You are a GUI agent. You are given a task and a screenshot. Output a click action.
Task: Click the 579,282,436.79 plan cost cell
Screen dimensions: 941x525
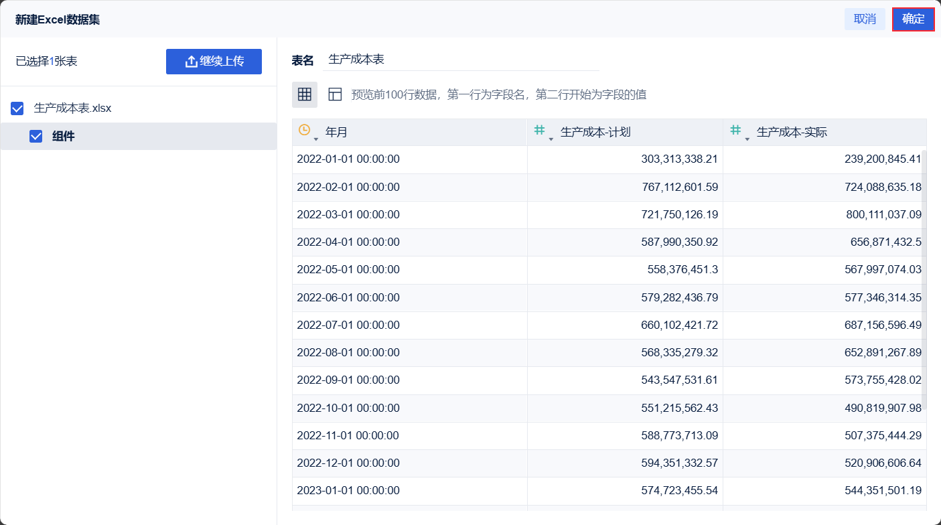(x=626, y=298)
